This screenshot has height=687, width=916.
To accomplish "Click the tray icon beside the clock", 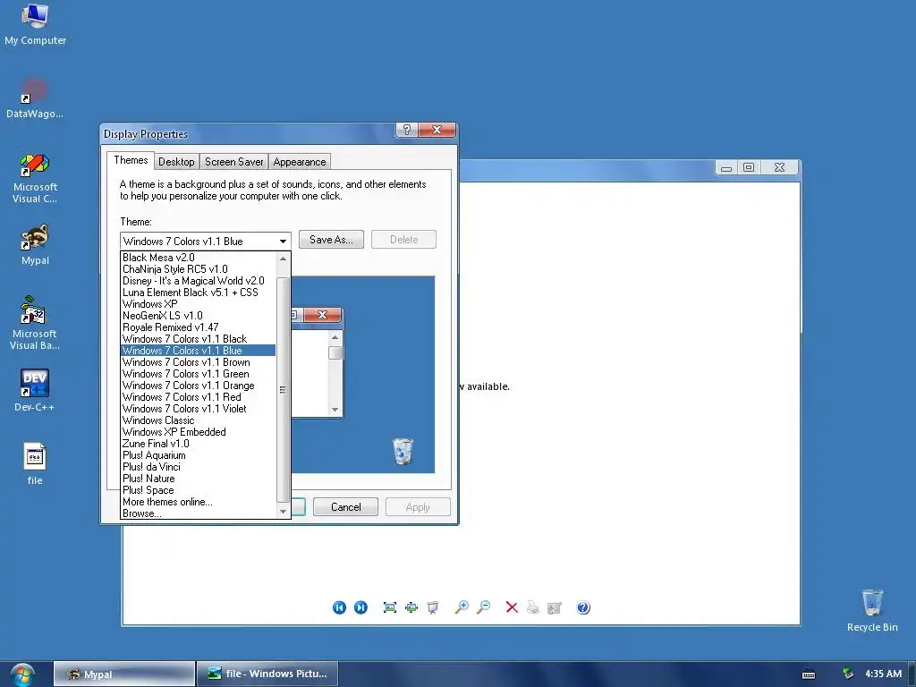I will pos(848,674).
